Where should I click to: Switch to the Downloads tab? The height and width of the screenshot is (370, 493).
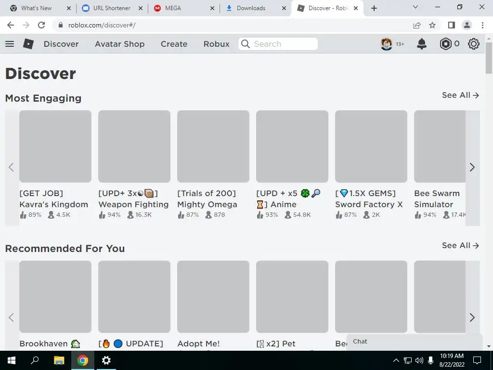coord(251,8)
